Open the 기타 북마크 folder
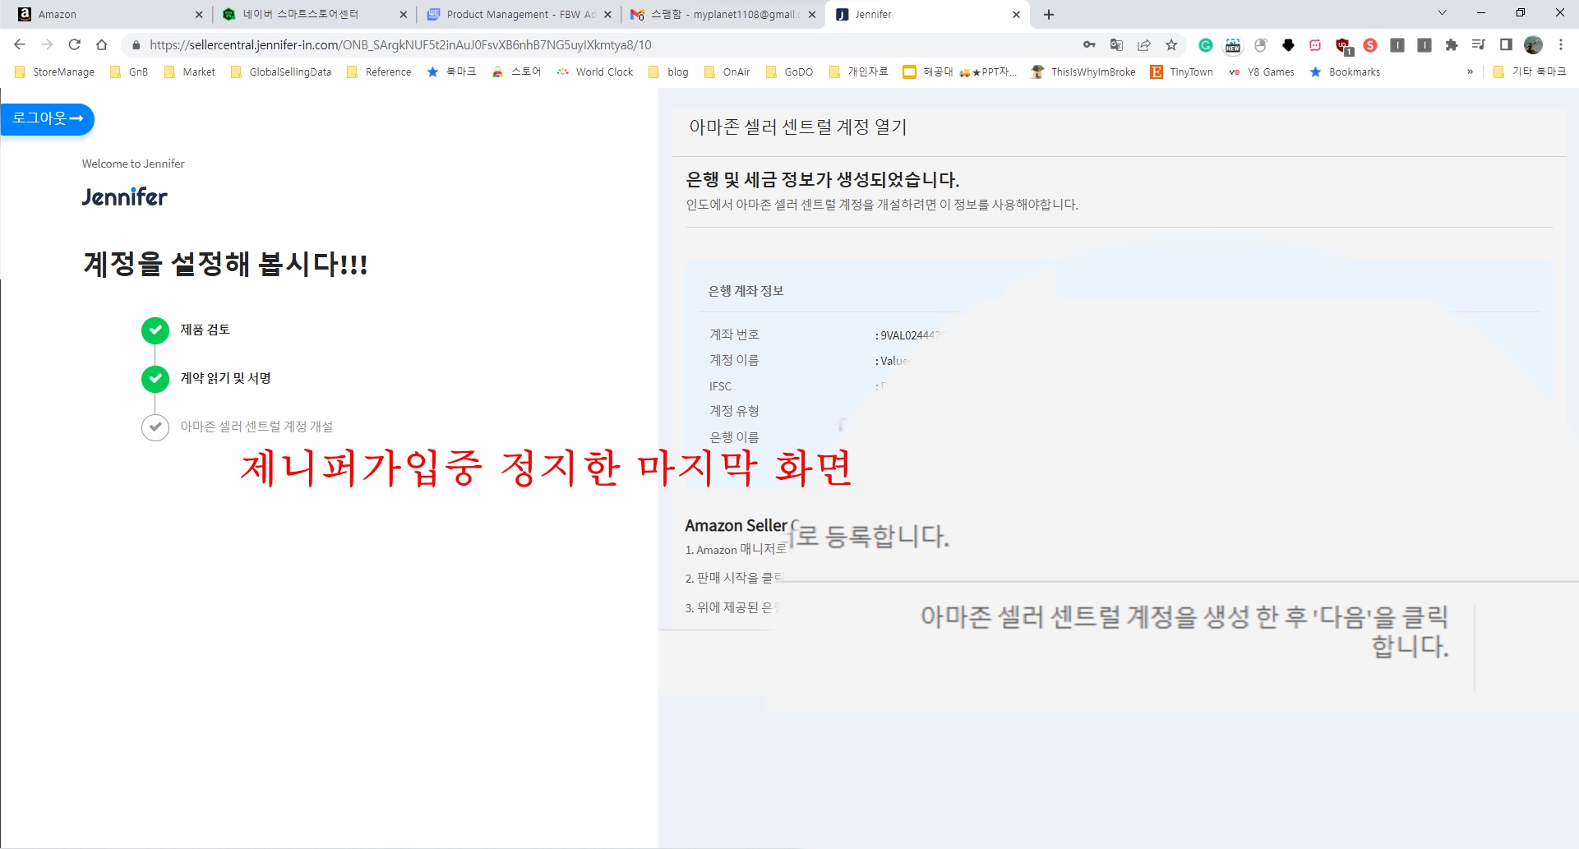 (x=1530, y=72)
